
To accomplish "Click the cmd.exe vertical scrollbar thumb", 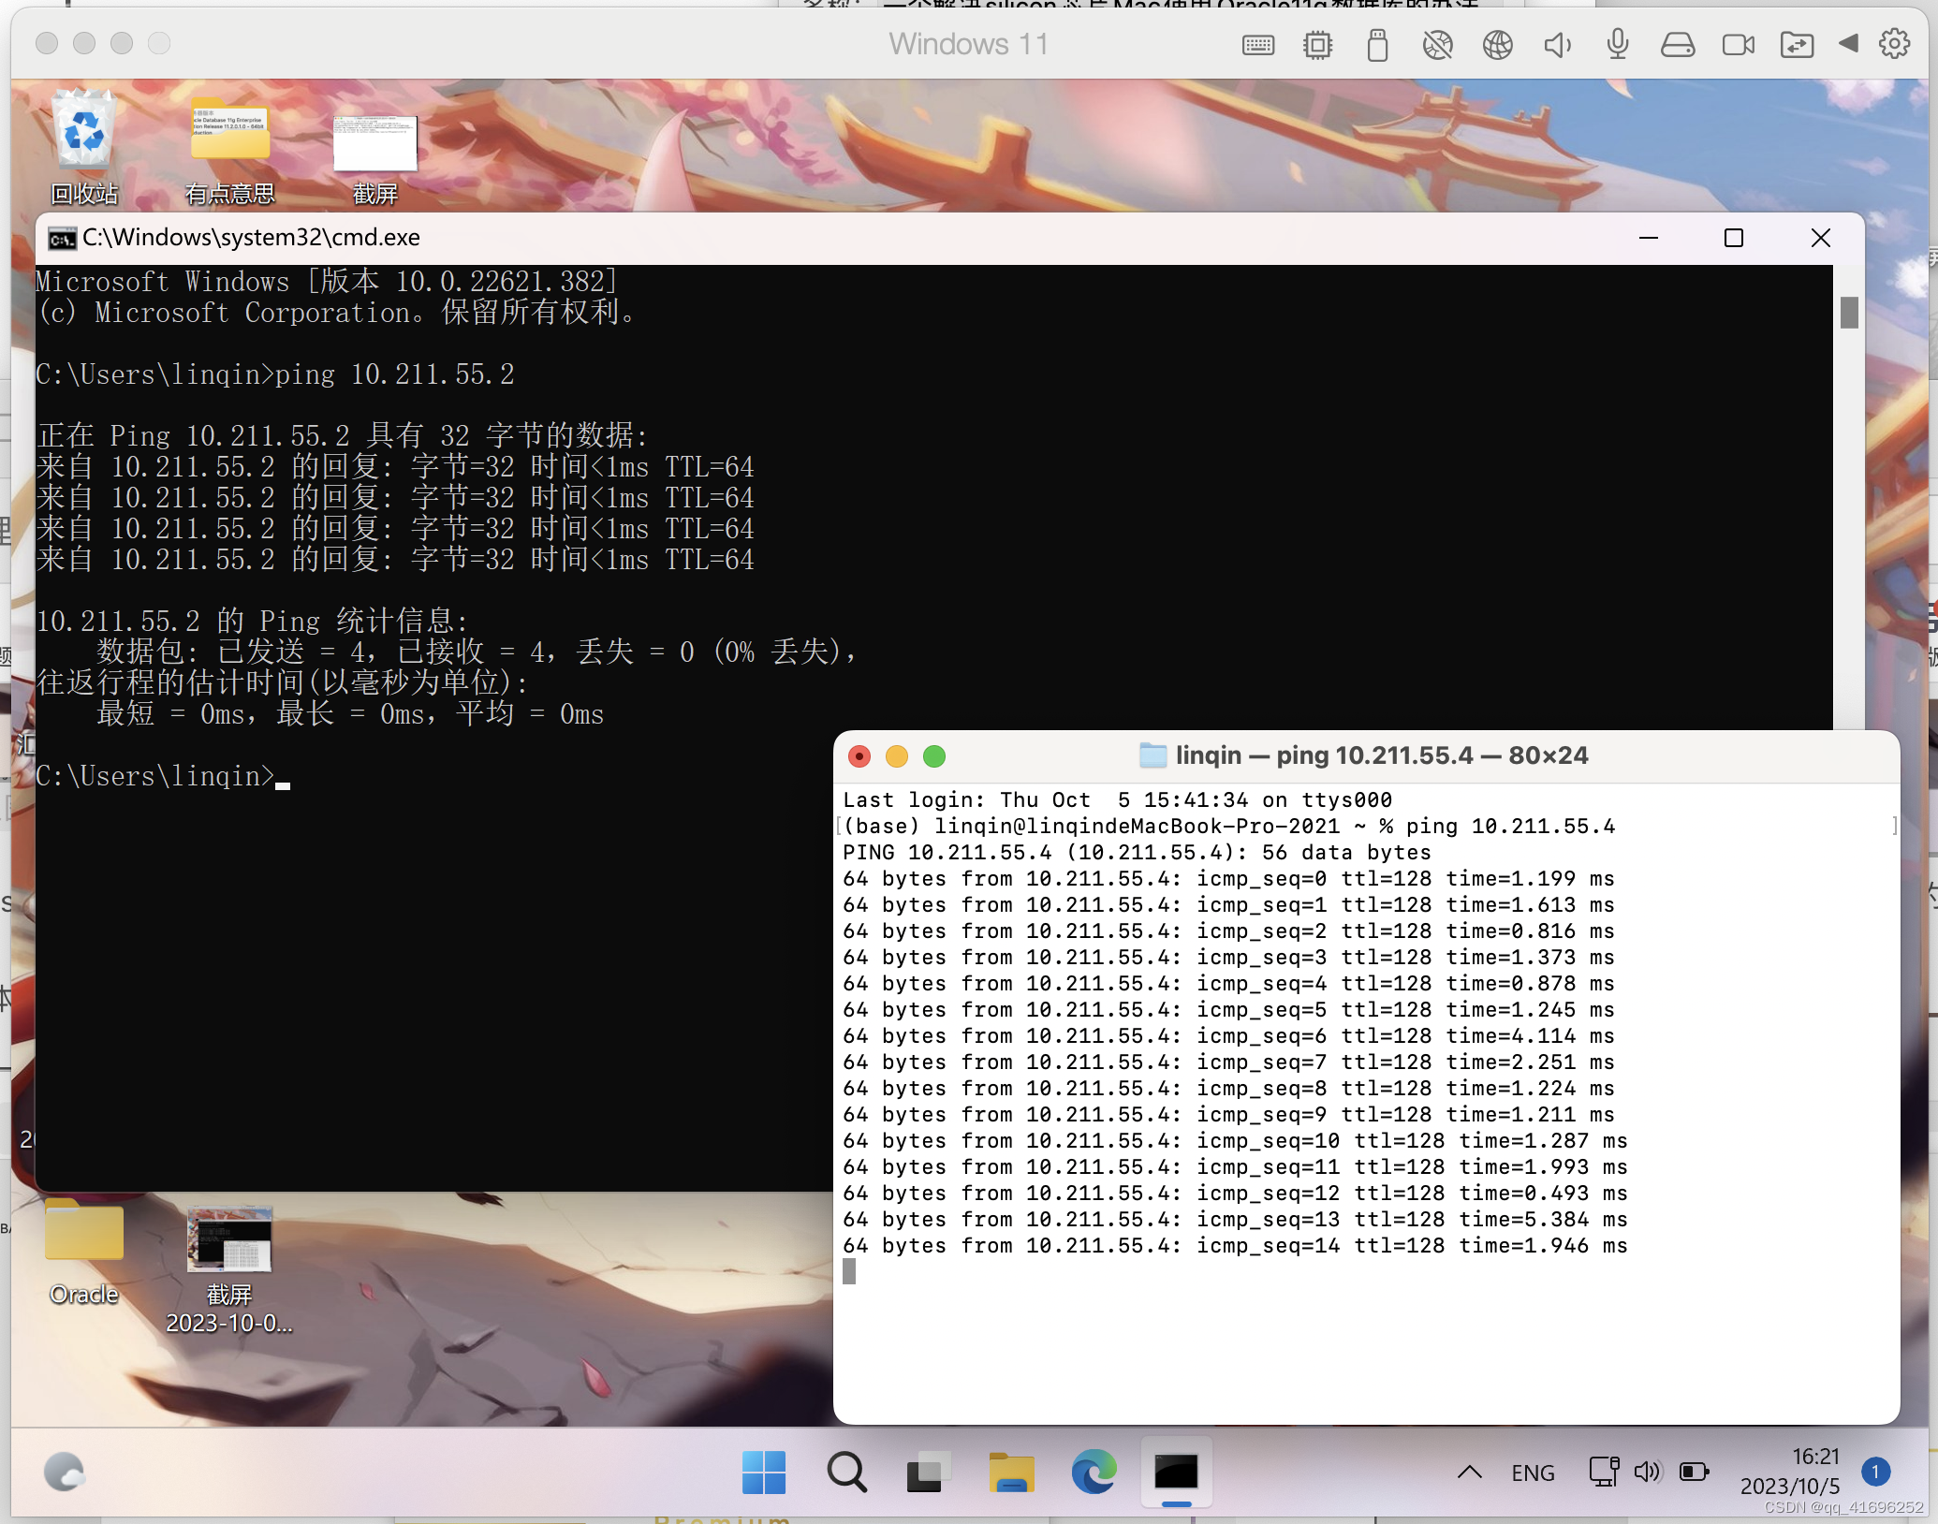I will (1849, 312).
